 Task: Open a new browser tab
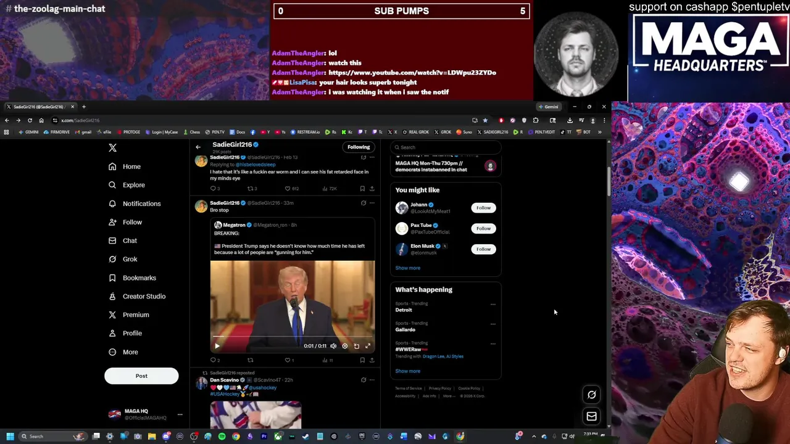[x=84, y=107]
